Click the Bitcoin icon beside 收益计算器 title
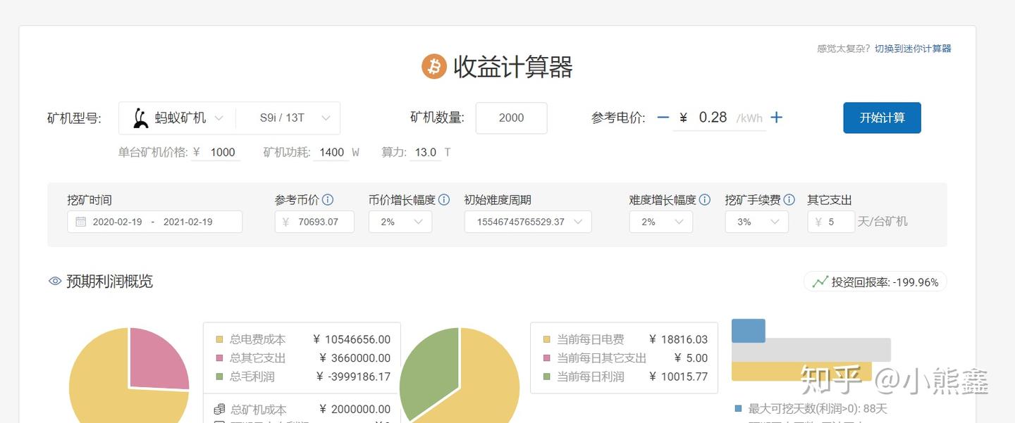The height and width of the screenshot is (423, 1015). pos(435,65)
